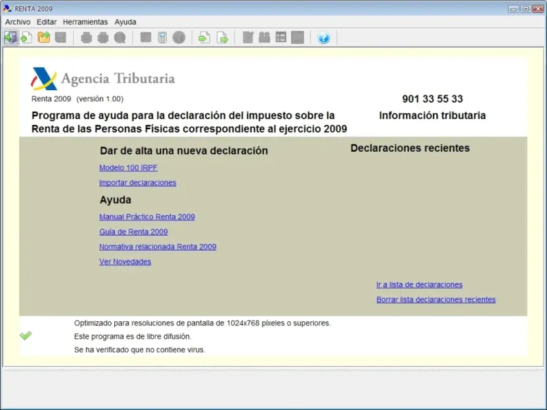This screenshot has width=547, height=410.
Task: Click the second greyed printer icon
Action: 103,38
